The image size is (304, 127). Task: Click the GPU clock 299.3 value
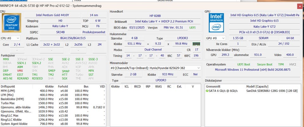pyautogui.click(x=225, y=55)
